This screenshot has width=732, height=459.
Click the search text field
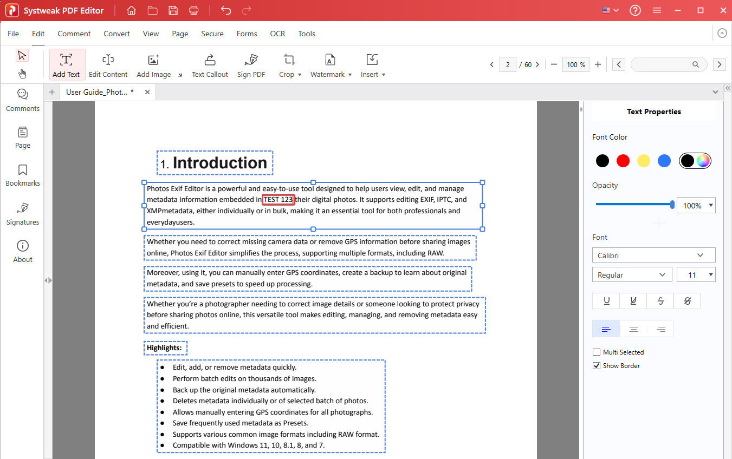coord(669,64)
